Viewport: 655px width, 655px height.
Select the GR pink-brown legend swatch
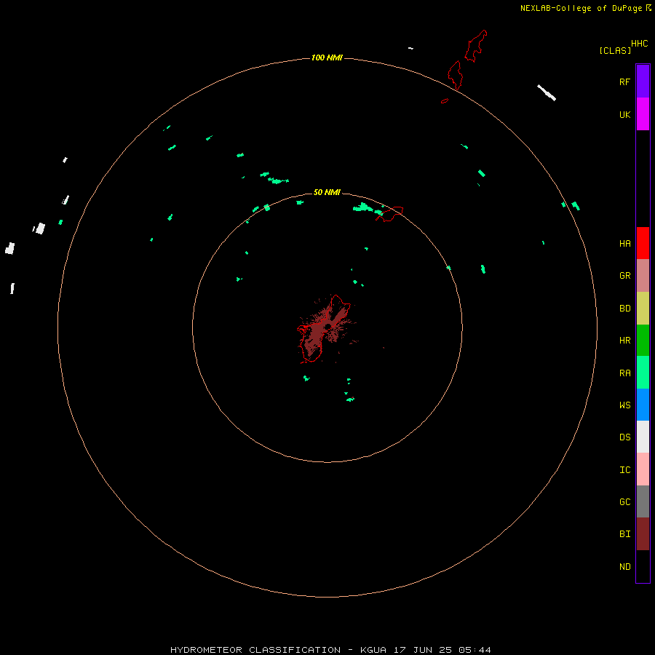click(643, 276)
